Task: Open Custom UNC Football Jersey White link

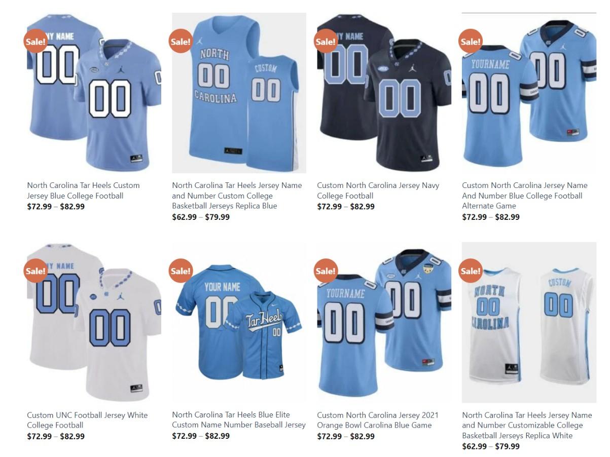Action: click(87, 420)
